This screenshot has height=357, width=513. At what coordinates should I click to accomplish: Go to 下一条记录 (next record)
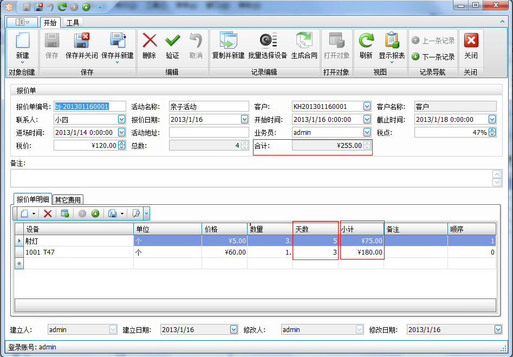pos(433,56)
